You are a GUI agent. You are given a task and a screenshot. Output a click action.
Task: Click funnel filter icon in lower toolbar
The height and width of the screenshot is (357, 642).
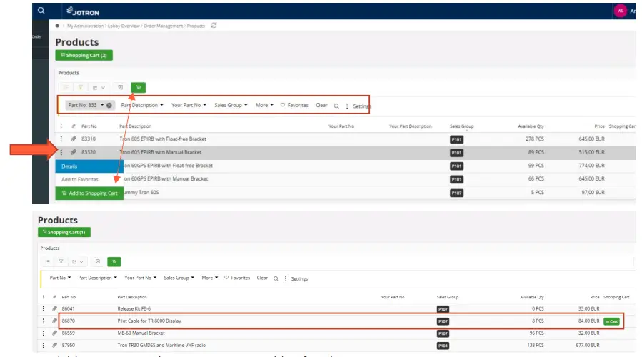[x=61, y=261]
